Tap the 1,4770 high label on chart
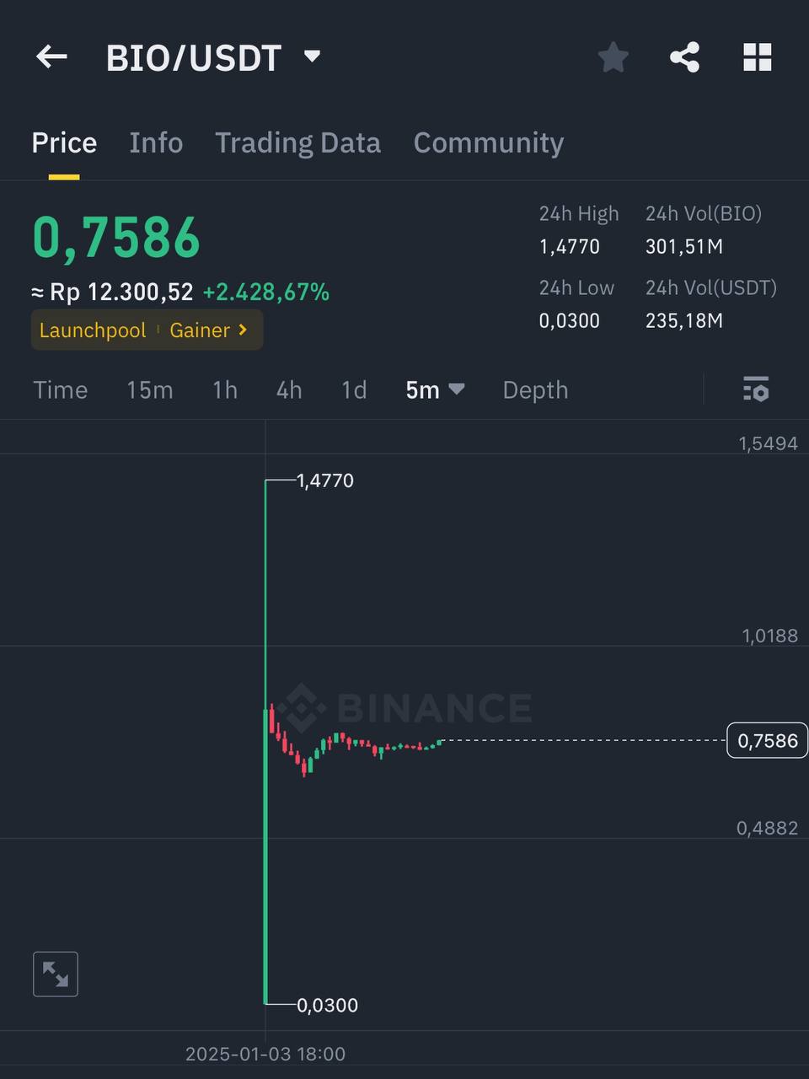Viewport: 809px width, 1079px height. (x=325, y=480)
